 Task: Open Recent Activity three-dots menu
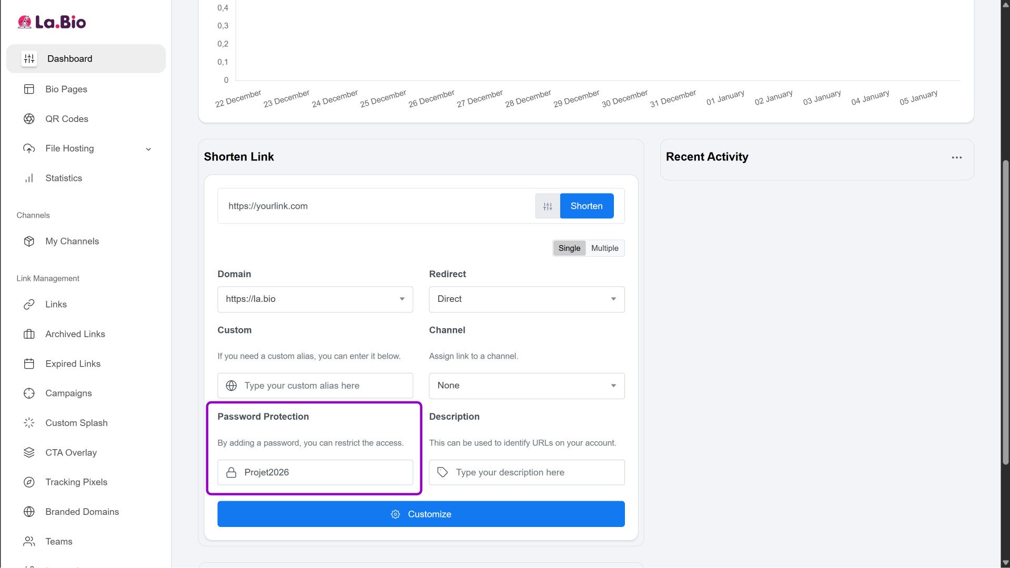pyautogui.click(x=956, y=157)
